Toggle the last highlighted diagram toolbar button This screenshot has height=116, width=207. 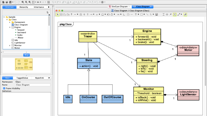click(185, 15)
